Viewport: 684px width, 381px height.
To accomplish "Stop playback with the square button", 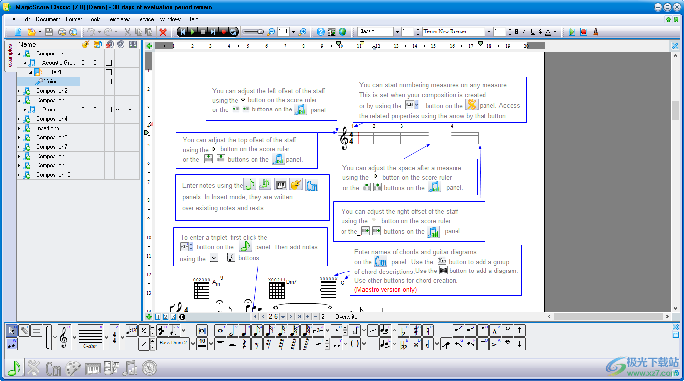I will tap(202, 32).
